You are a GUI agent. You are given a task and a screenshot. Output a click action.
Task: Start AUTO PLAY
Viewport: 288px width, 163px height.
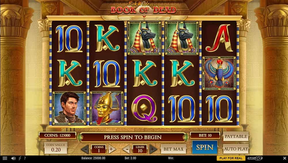[x=236, y=149]
